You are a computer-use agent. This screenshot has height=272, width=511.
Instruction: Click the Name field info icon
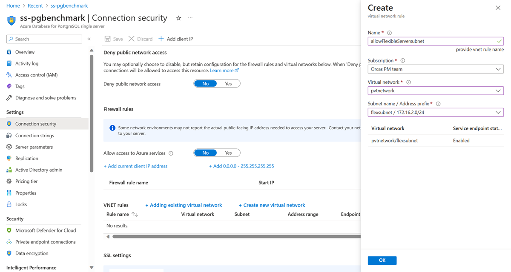coord(390,33)
